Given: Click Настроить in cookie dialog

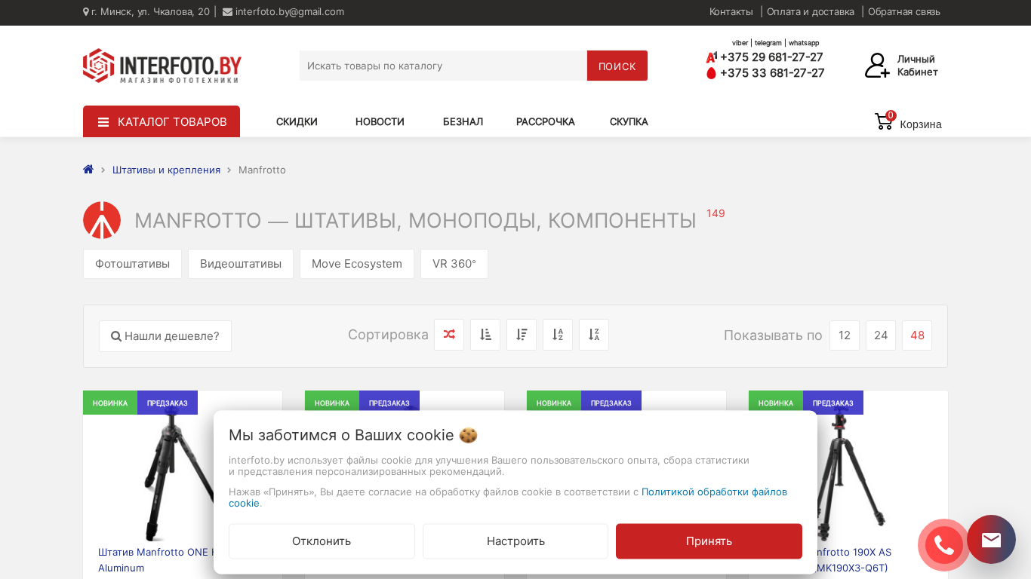Looking at the screenshot, I should pyautogui.click(x=515, y=541).
